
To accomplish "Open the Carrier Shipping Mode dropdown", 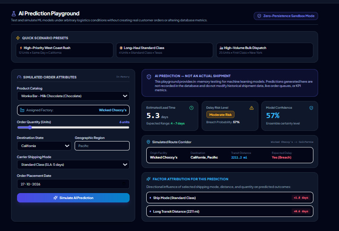I will tap(73, 165).
